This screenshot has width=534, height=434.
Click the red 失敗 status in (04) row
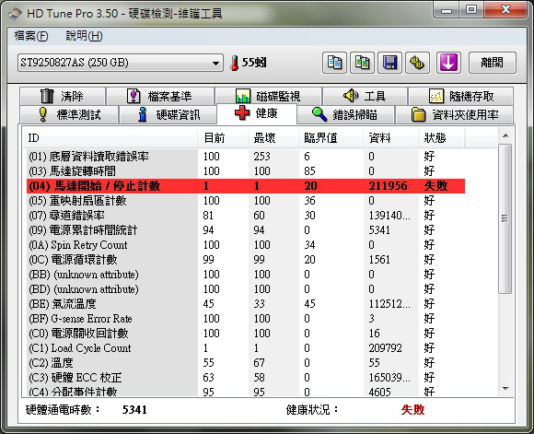435,186
